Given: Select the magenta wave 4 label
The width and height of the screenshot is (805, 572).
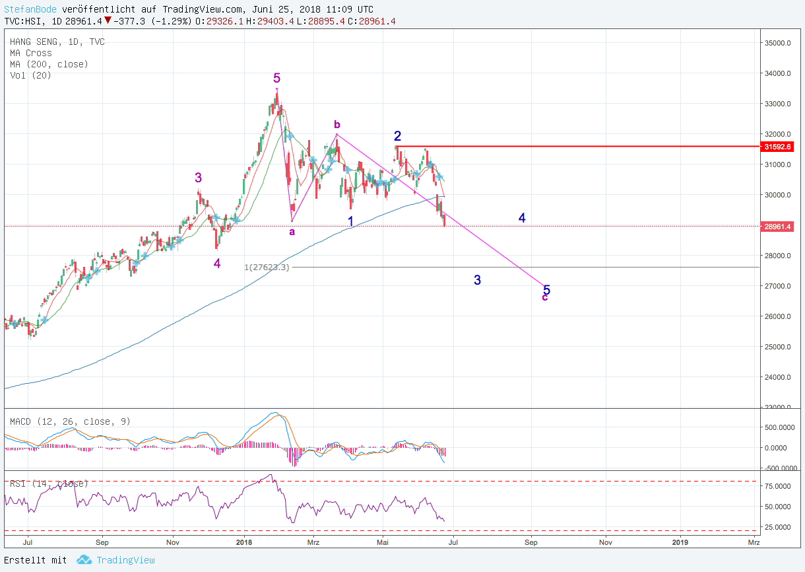Looking at the screenshot, I should tap(217, 264).
